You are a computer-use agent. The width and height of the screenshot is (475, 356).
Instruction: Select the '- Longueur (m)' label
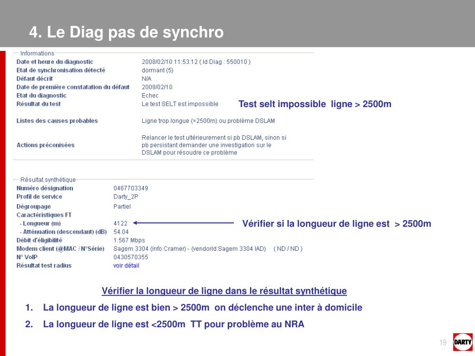40,223
